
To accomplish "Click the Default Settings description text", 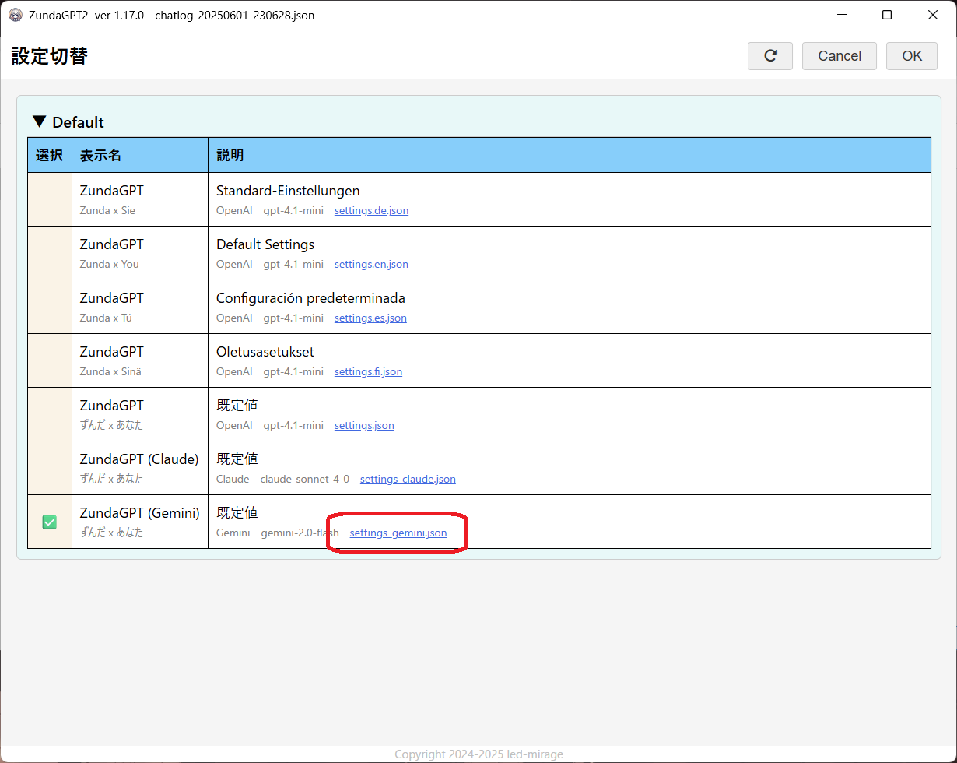I will point(265,244).
